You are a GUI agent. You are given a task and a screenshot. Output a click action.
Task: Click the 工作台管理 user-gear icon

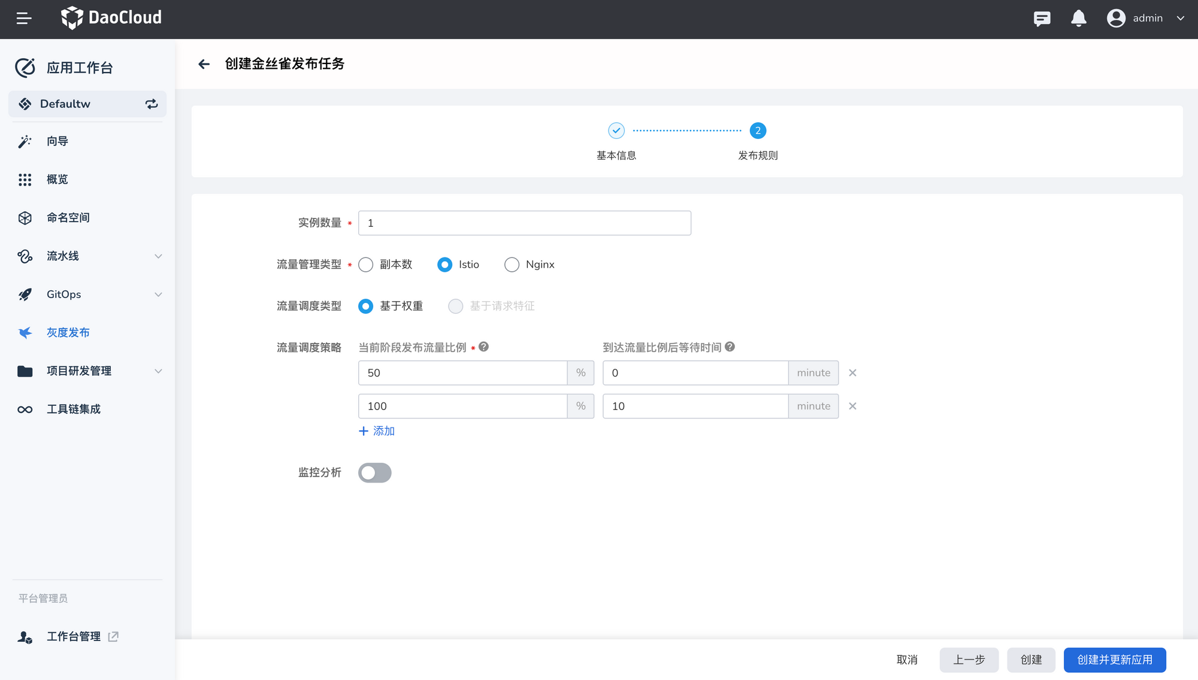pos(25,637)
